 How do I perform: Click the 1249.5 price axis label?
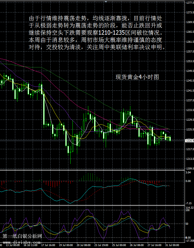[190, 71]
